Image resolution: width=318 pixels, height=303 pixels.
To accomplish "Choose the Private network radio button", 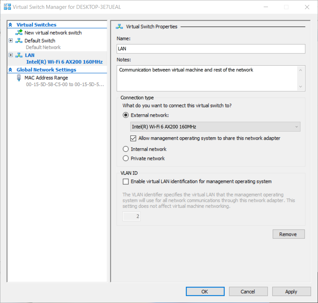I will [x=126, y=158].
